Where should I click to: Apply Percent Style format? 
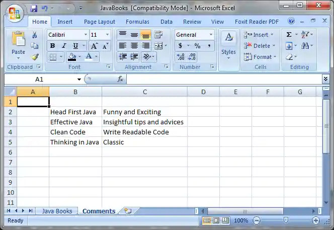[x=197, y=46]
